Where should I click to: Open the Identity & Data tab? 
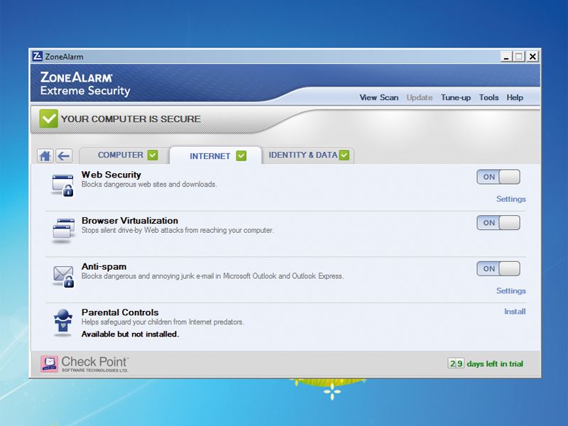[307, 155]
